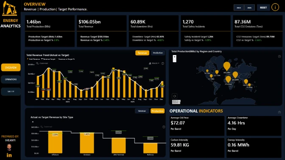Image resolution: width=285 pixels, height=160 pixels.
Task: Click the map compass zoom control
Action: (x=174, y=58)
